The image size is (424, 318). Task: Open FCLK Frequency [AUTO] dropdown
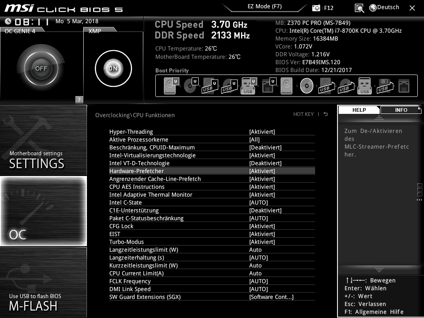(258, 281)
